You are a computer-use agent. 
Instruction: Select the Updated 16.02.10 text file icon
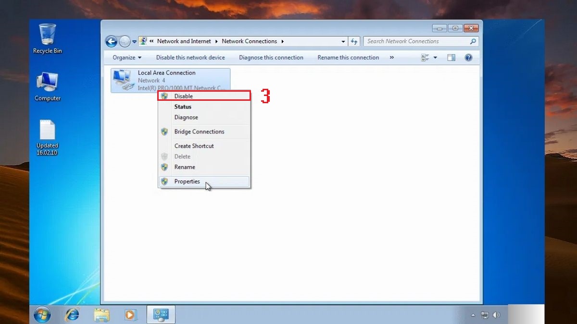point(47,137)
